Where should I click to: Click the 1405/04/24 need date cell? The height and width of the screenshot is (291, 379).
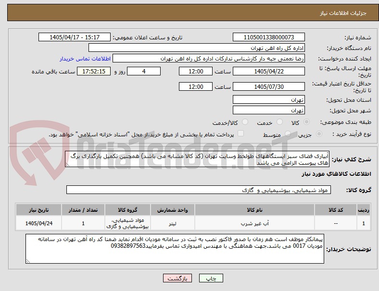pyautogui.click(x=38, y=223)
